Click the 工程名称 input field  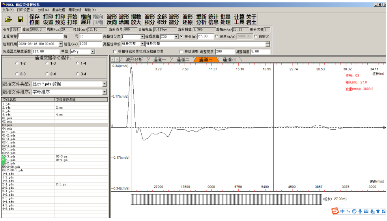point(40,37)
